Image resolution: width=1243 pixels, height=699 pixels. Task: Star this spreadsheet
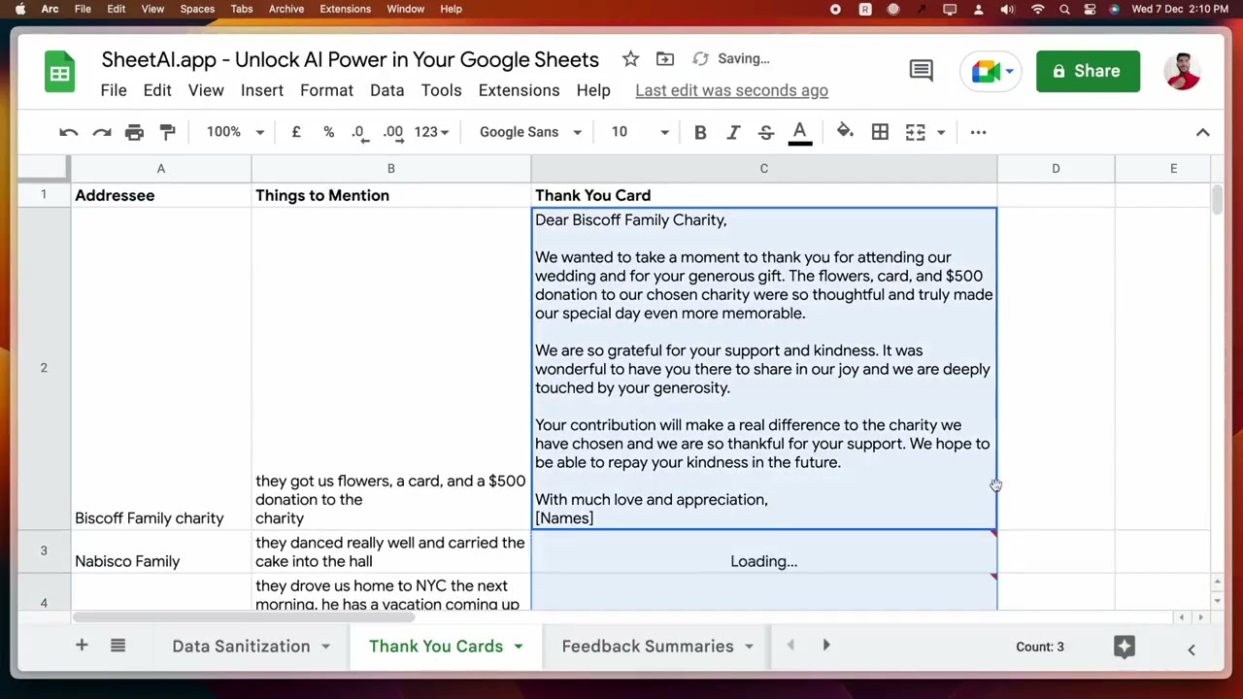[630, 58]
